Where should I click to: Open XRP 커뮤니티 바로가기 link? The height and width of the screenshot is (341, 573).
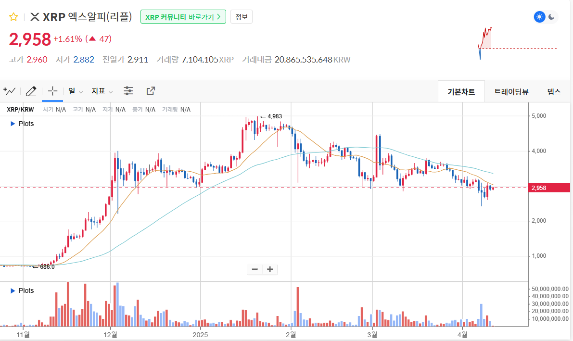(x=183, y=17)
